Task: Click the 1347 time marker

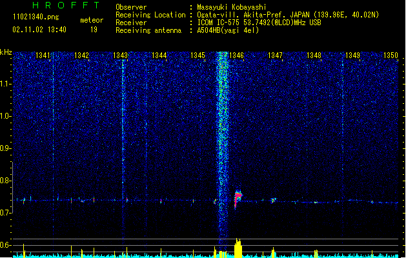Action: tap(275, 55)
